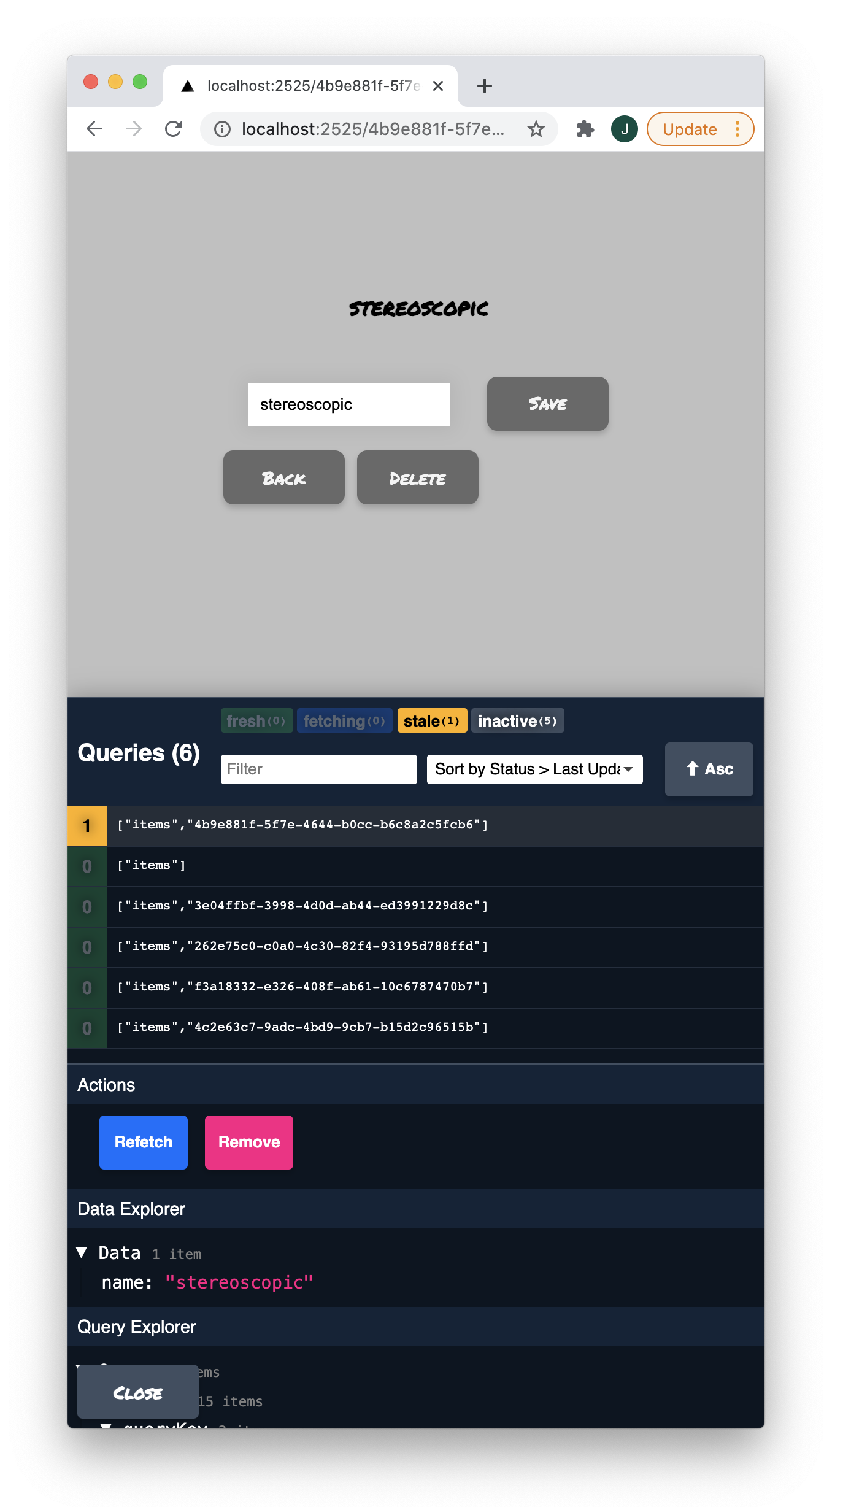Screen dimensions: 843x1507
Task: Click the browser forward arrow
Action: 134,129
